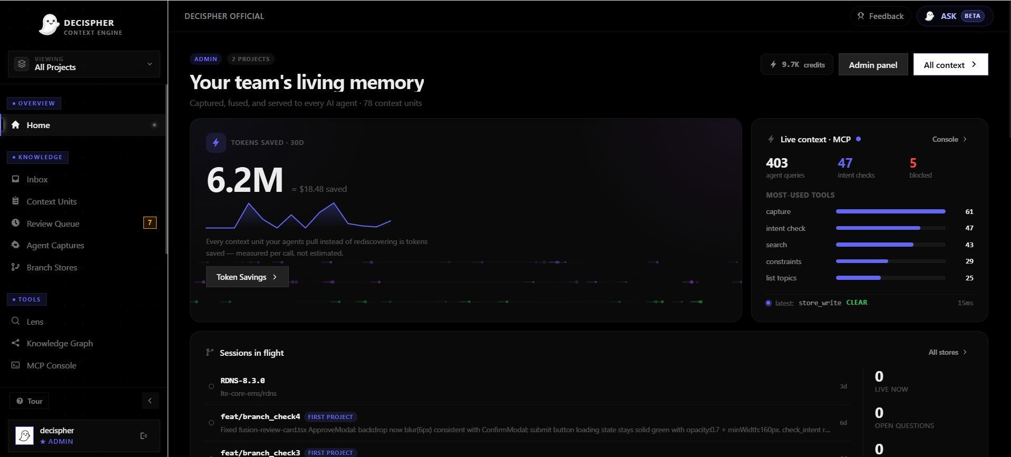Open the Feedback button
Screen dimensions: 1011x457
tap(880, 16)
